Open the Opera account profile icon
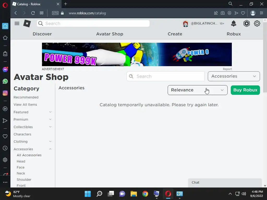 pos(253,13)
